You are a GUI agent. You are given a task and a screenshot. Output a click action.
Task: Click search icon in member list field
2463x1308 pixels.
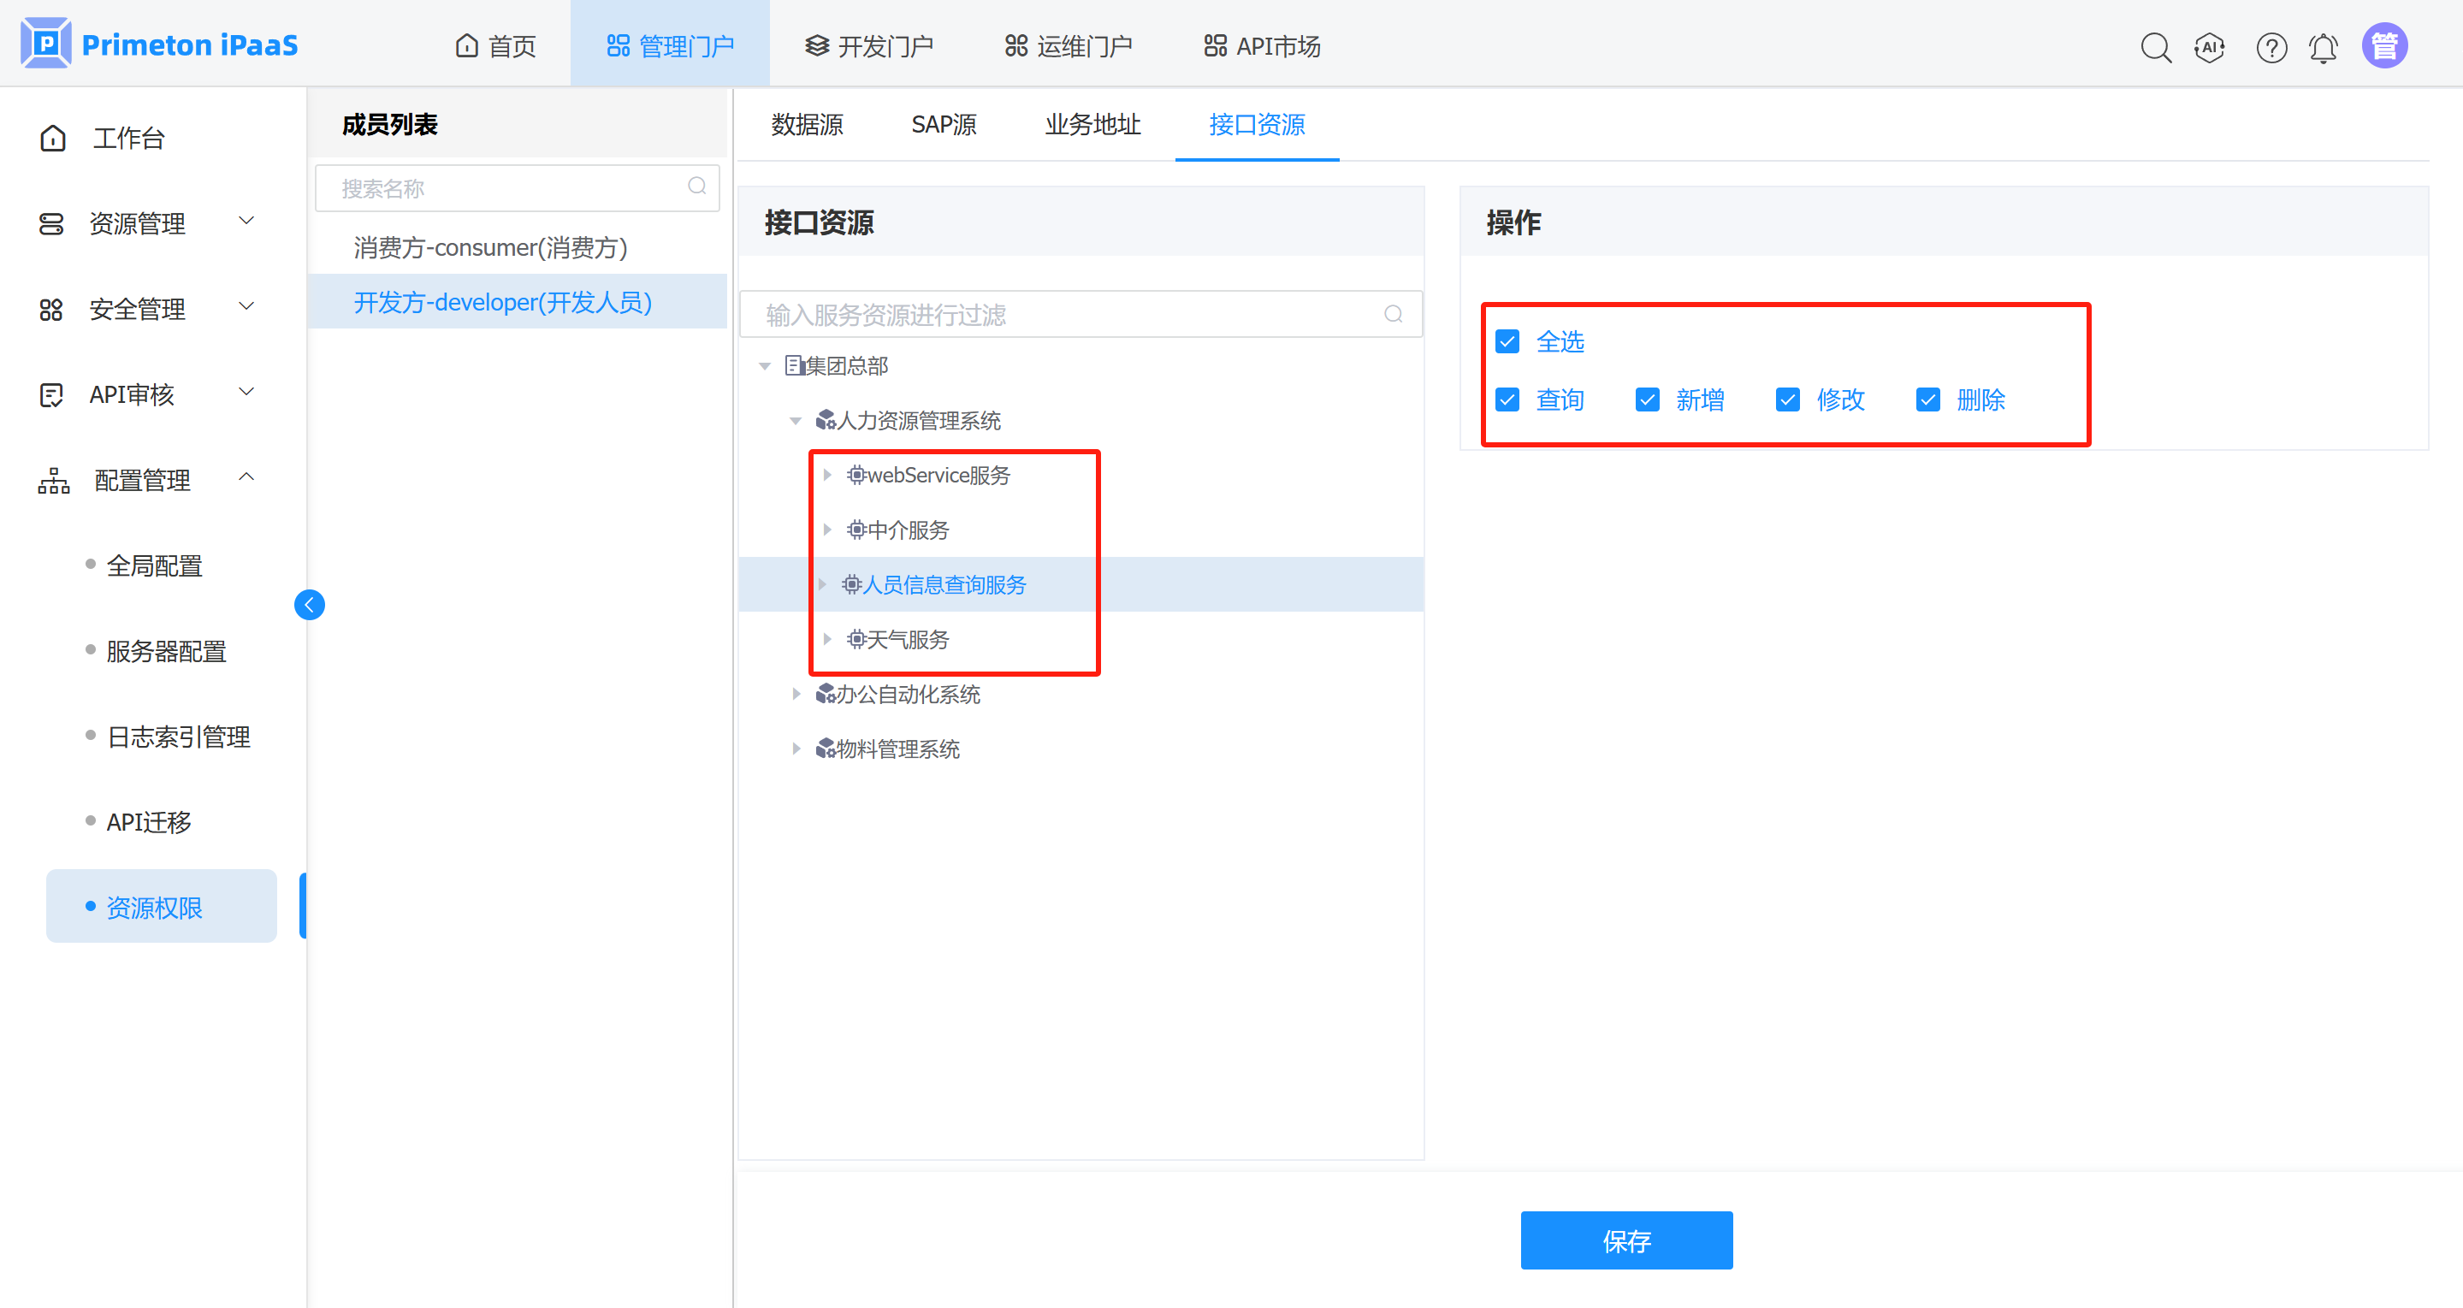click(697, 186)
